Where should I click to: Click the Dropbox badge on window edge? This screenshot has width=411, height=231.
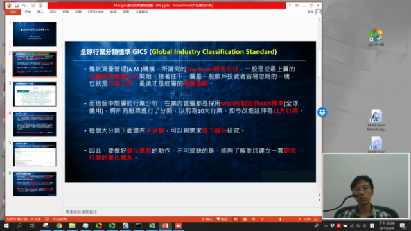(x=322, y=112)
